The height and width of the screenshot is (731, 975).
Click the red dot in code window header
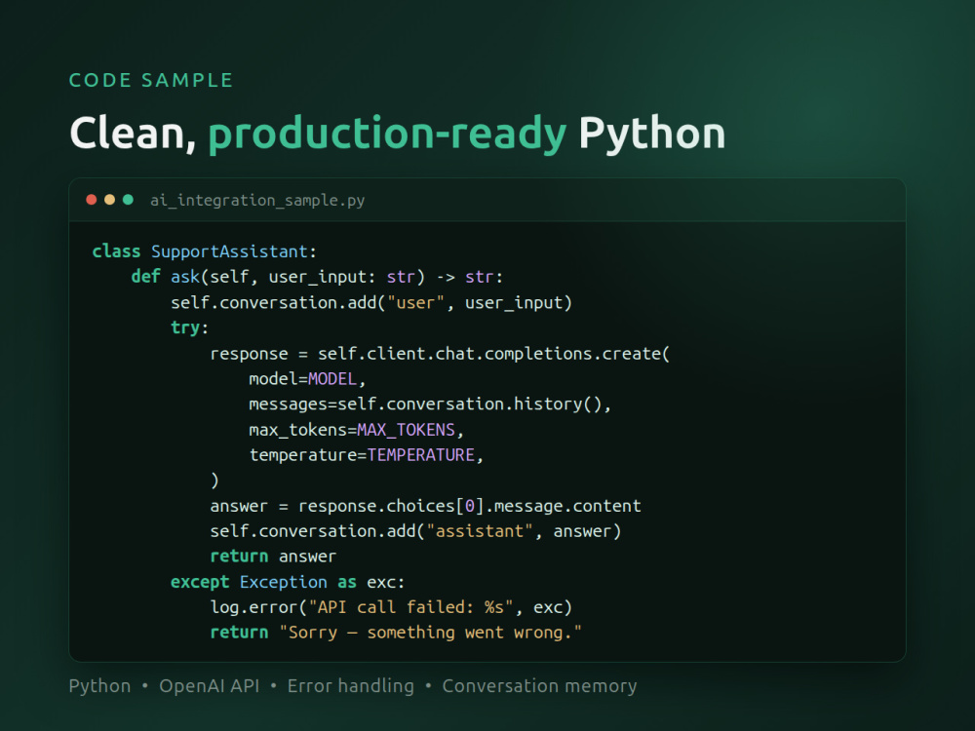92,200
